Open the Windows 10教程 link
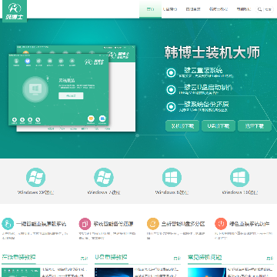The height and width of the screenshot is (277, 277). click(x=240, y=192)
